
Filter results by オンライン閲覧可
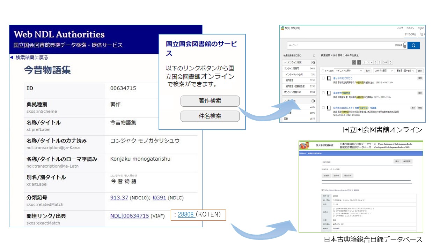(x=299, y=68)
